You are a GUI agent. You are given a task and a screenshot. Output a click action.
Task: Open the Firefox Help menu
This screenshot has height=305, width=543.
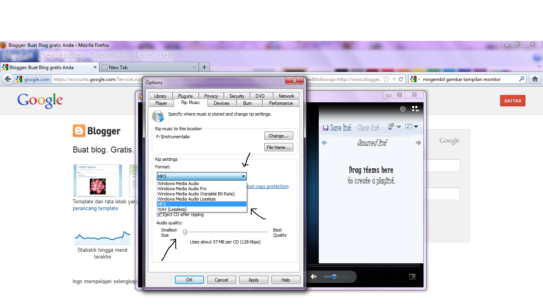pos(166,56)
